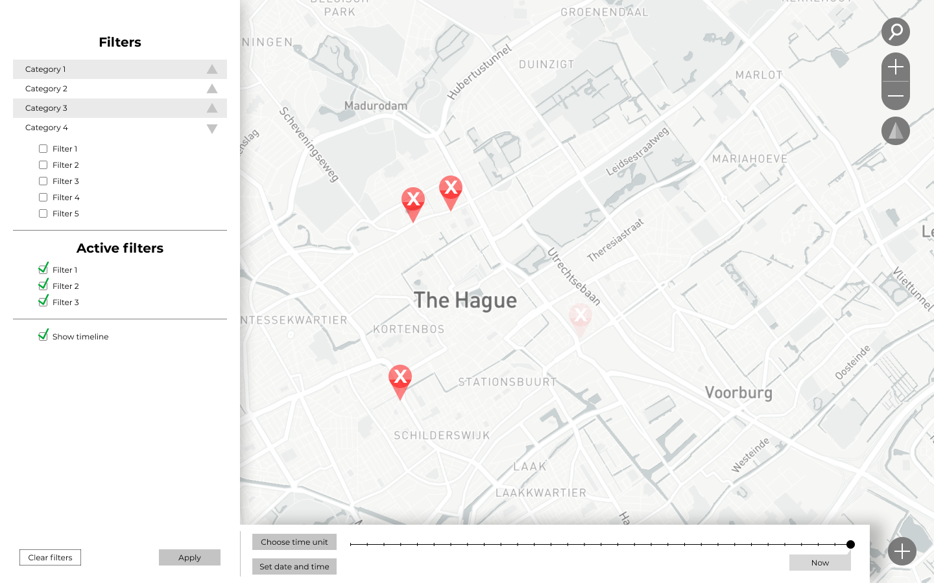934x583 pixels.
Task: Open the map search tool
Action: pos(895,32)
